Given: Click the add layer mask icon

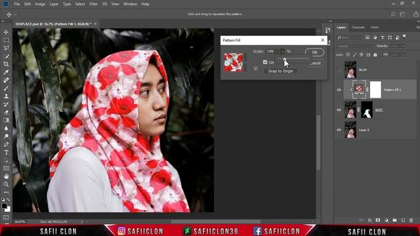Looking at the screenshot, I should (378, 220).
